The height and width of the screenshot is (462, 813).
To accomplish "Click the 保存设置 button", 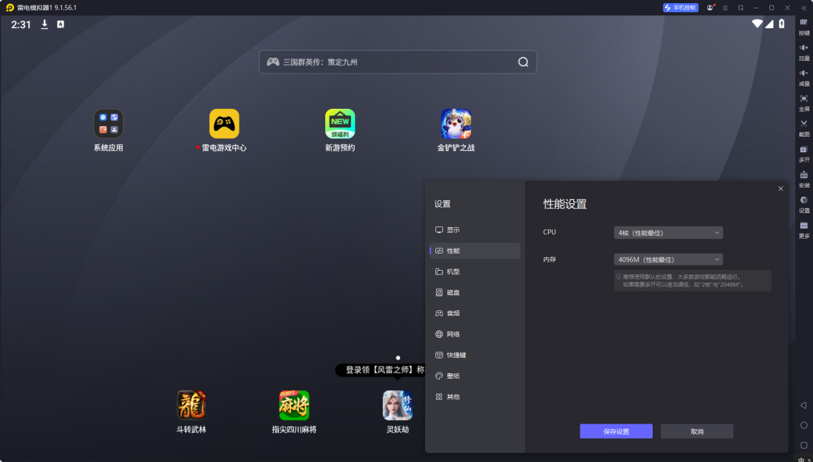I will pyautogui.click(x=616, y=431).
